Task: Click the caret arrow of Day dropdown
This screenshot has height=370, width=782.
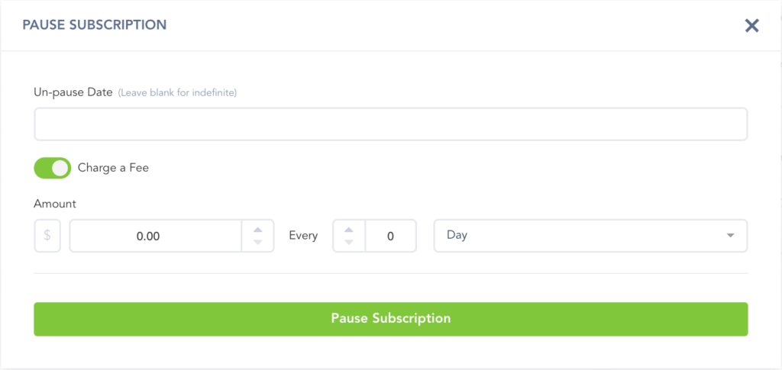Action: [x=731, y=236]
